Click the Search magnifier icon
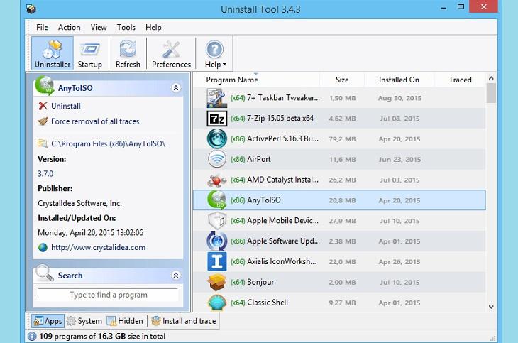Screen dimensions: 518x343 coord(44,273)
